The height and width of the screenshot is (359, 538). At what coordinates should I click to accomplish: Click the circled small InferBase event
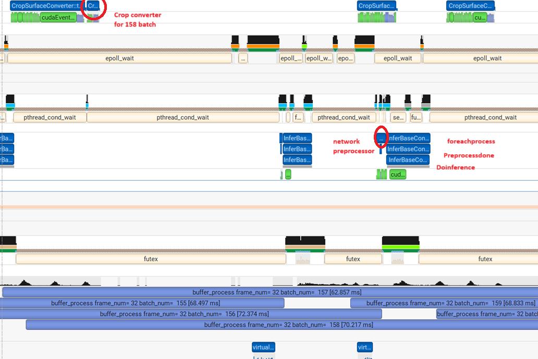381,138
